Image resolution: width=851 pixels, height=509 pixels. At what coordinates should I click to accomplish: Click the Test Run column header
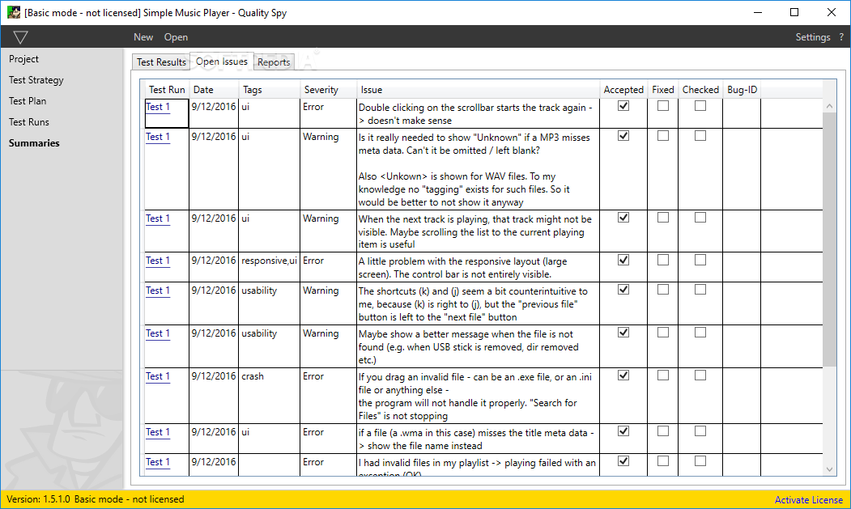pos(167,90)
